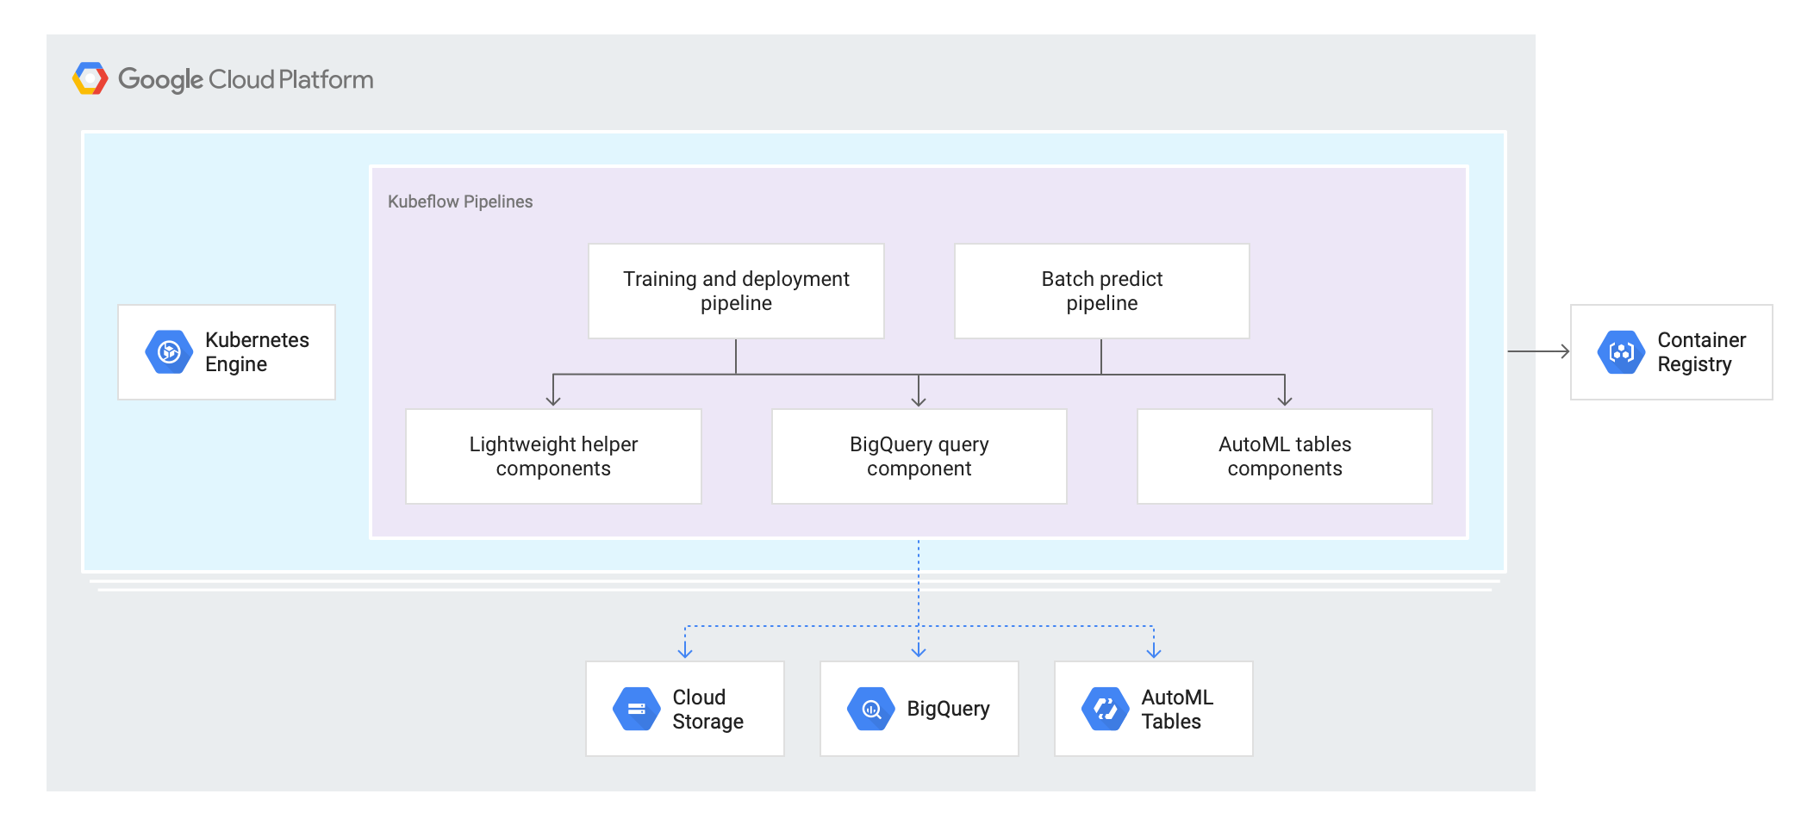Select the Batch predict pipeline box

(1101, 291)
